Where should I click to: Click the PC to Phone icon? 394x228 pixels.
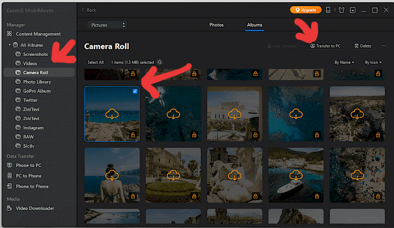10,175
